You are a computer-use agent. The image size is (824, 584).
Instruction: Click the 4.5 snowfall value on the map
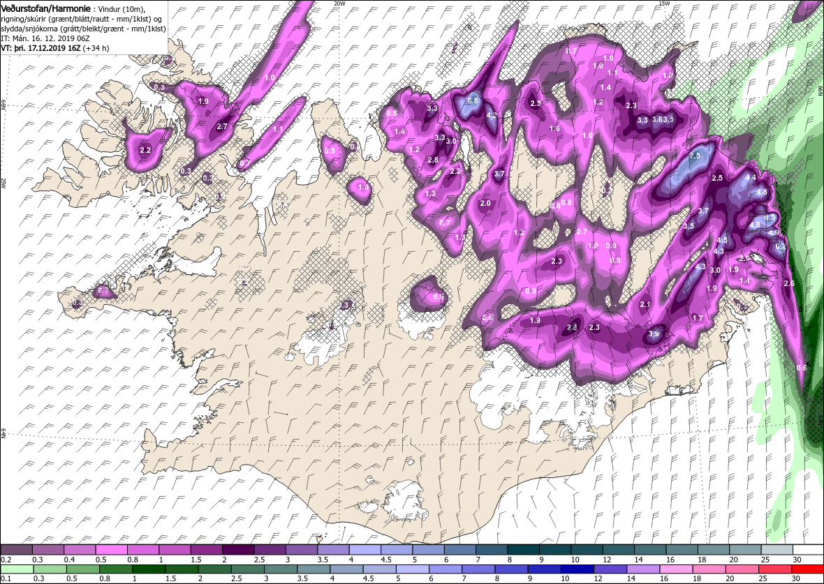[x=722, y=240]
